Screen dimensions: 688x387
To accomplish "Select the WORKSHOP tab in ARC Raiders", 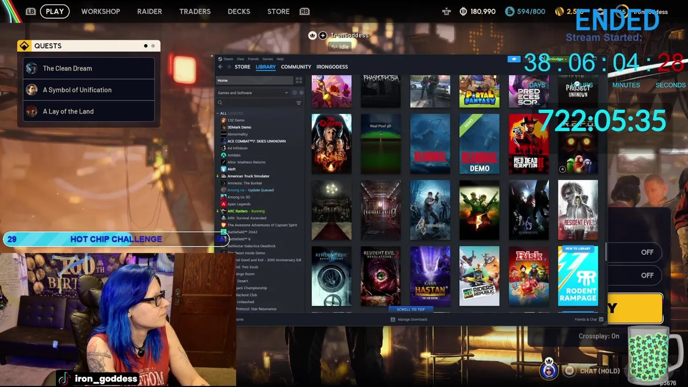I will pyautogui.click(x=101, y=11).
